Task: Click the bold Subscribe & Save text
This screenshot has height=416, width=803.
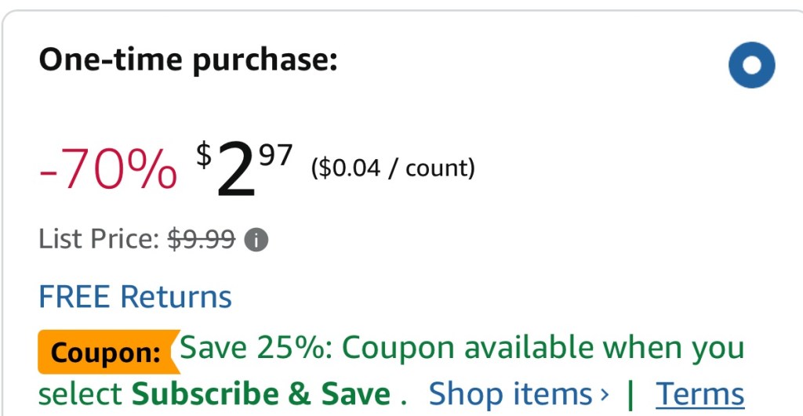Action: tap(260, 393)
